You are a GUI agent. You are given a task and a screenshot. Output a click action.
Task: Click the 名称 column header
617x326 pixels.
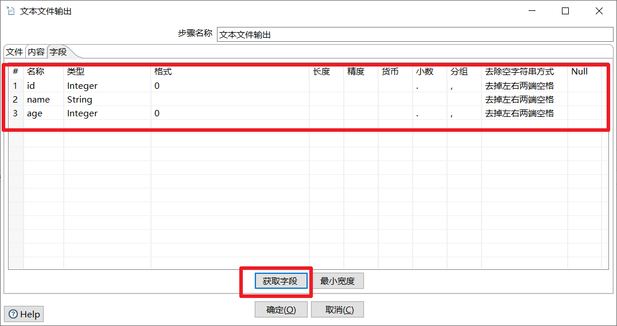pyautogui.click(x=44, y=72)
